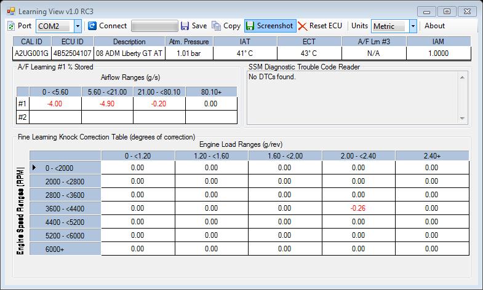Select the #2 row header in A/F table
The width and height of the screenshot is (483, 290).
tap(23, 117)
